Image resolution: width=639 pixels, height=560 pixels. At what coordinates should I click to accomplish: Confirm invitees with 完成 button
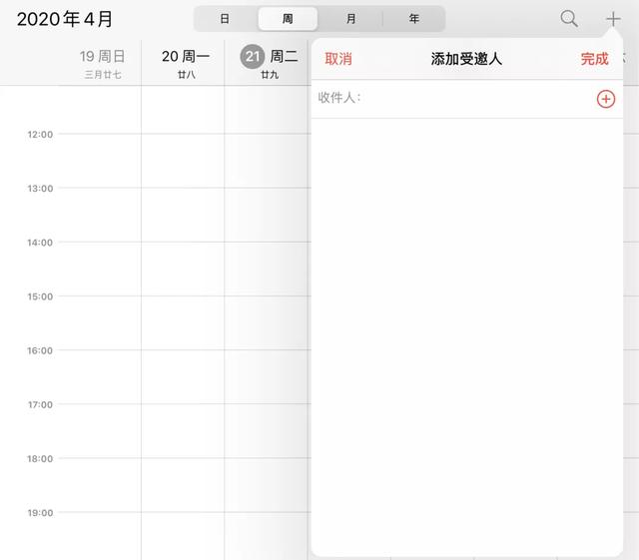(x=595, y=59)
